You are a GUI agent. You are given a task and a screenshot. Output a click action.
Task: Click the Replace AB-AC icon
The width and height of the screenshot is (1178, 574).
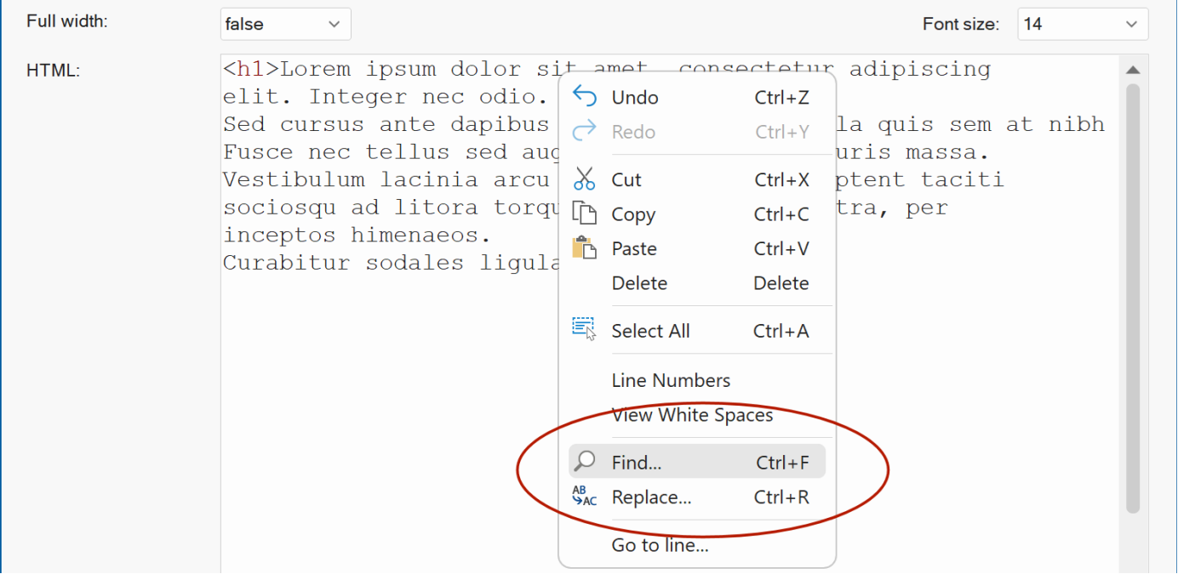585,497
